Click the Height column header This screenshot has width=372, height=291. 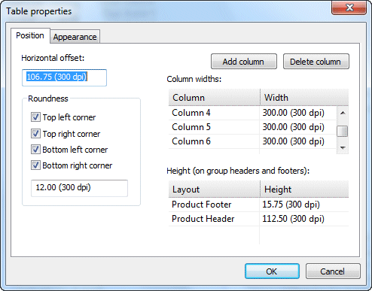(x=304, y=189)
